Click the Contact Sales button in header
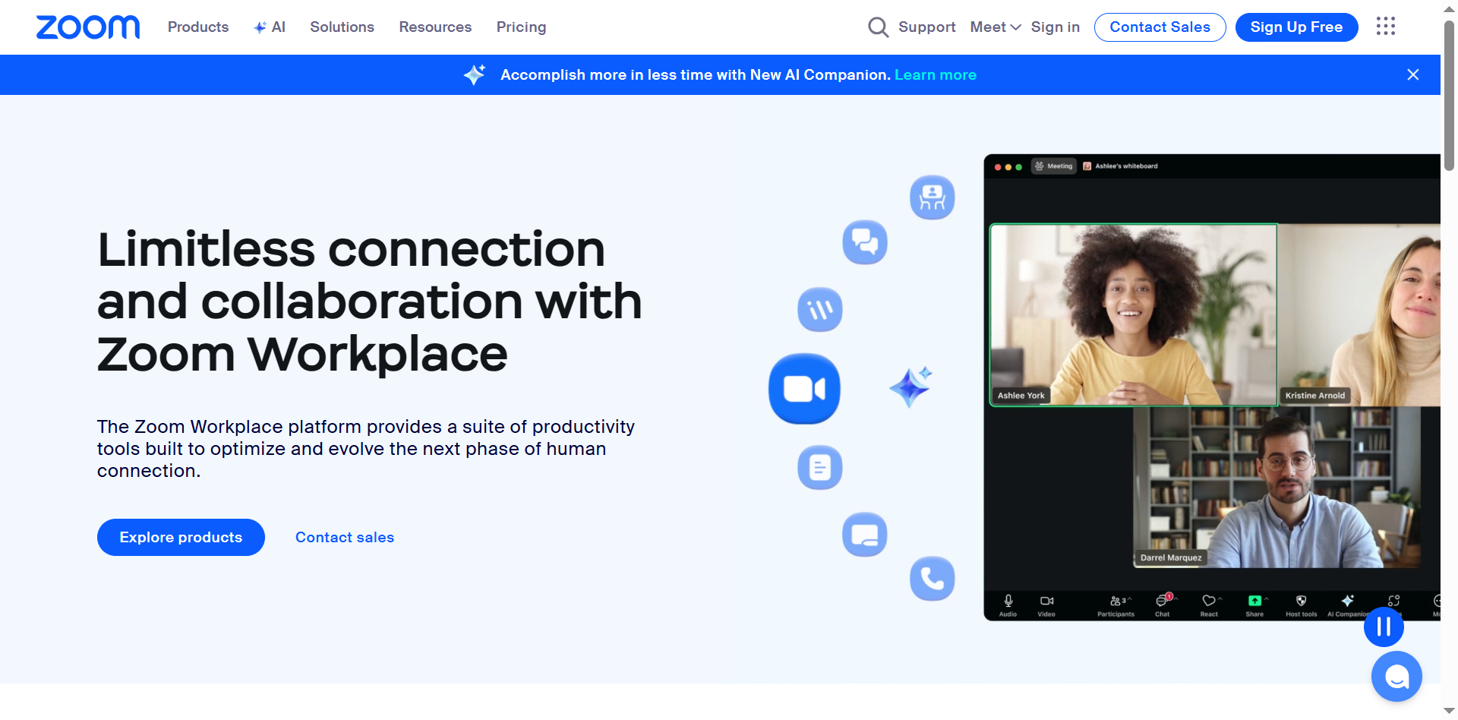Screen dimensions: 1458x720 (1160, 27)
